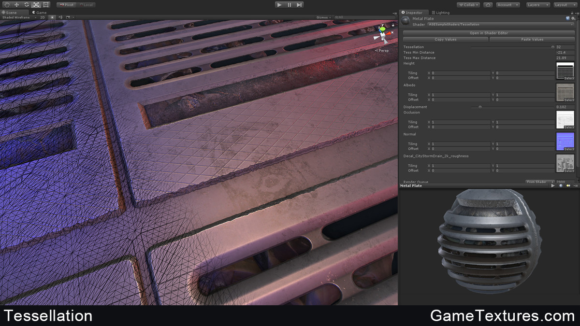Toggle scene lighting sun icon
This screenshot has width=580, height=326.
point(52,17)
